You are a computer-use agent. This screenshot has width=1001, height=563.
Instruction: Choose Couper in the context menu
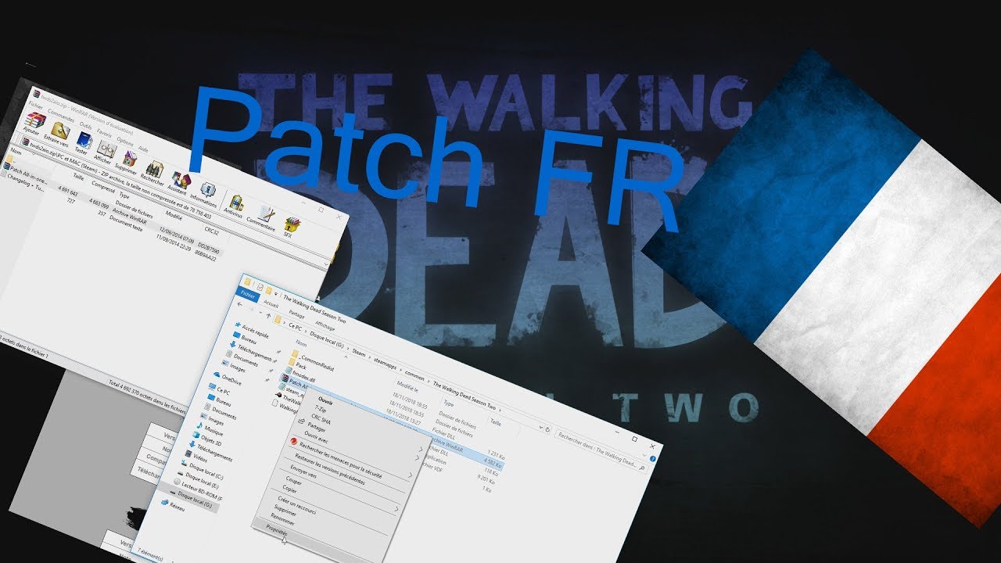coord(293,482)
